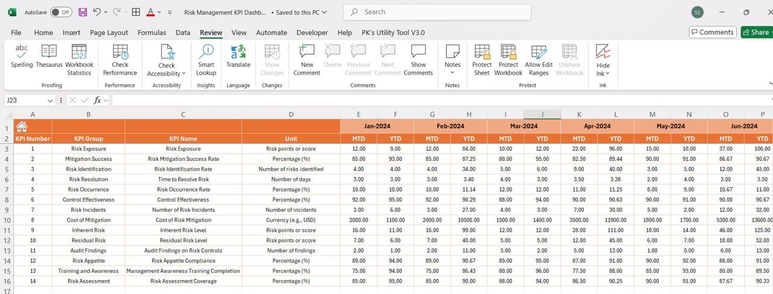Expand the formula bar fx dropdown arrow

106,101
